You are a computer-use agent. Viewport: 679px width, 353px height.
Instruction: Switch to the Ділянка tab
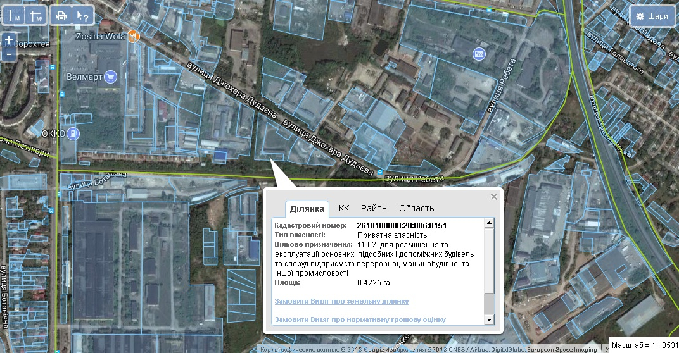pyautogui.click(x=307, y=209)
